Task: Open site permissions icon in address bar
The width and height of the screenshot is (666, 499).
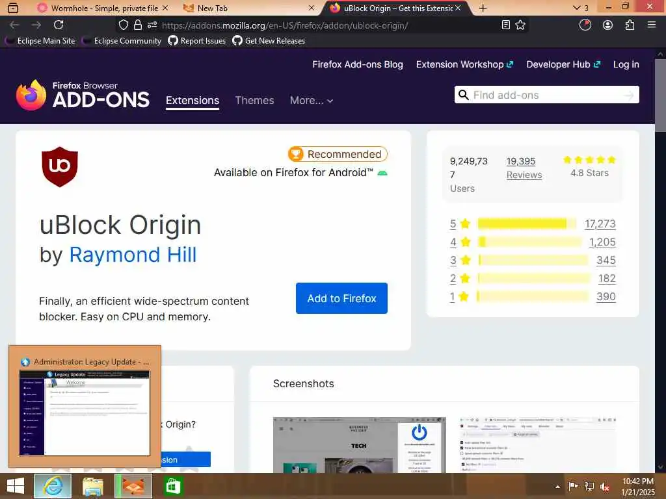Action: [152, 25]
